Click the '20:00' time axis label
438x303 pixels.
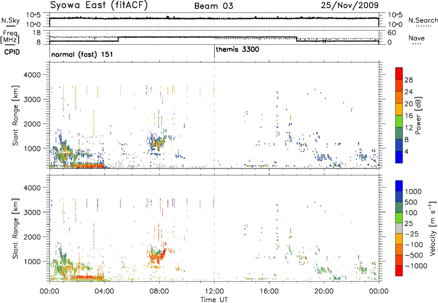pyautogui.click(x=324, y=291)
